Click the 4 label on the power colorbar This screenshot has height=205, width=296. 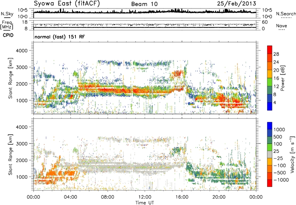pos(275,103)
